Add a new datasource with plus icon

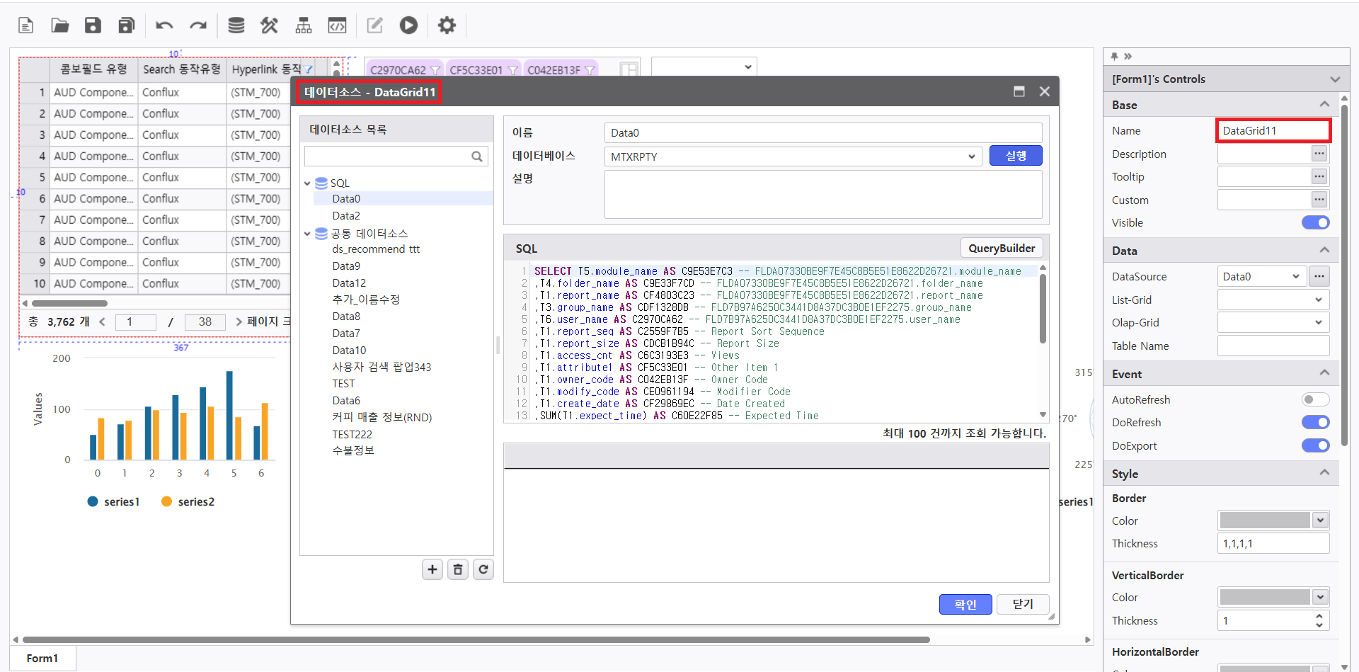pos(432,569)
